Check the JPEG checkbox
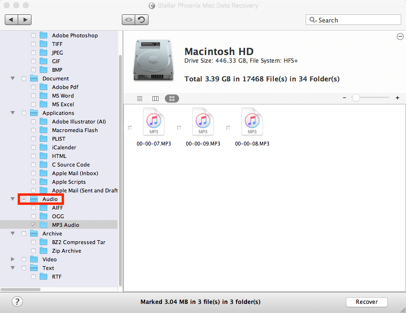 pos(33,53)
